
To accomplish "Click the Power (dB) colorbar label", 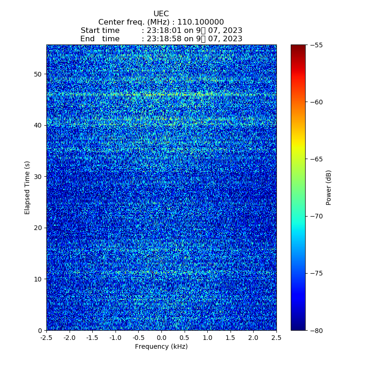I will point(328,187).
